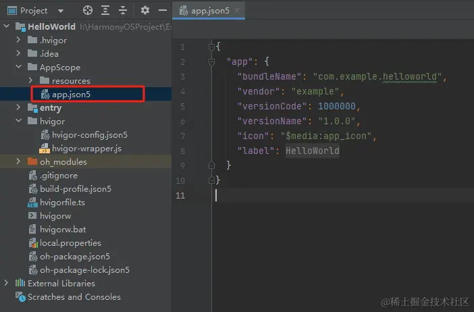Expand the oh_modules folder
The height and width of the screenshot is (312, 474).
coord(18,161)
